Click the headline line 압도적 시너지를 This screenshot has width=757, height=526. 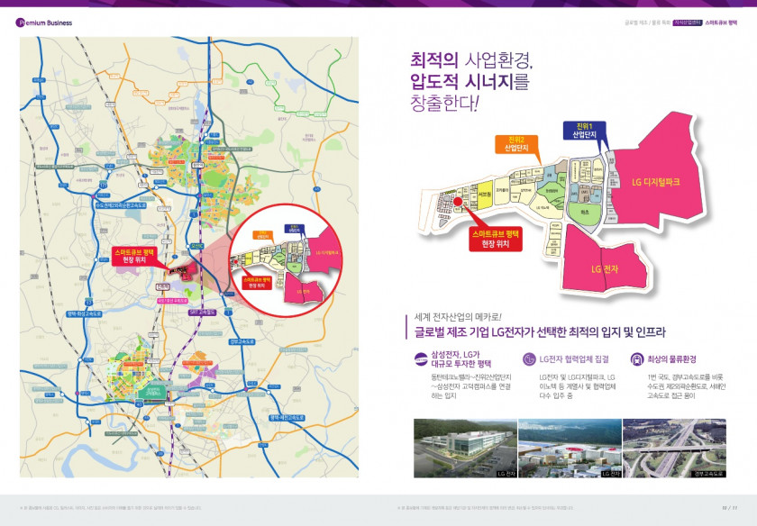point(470,81)
